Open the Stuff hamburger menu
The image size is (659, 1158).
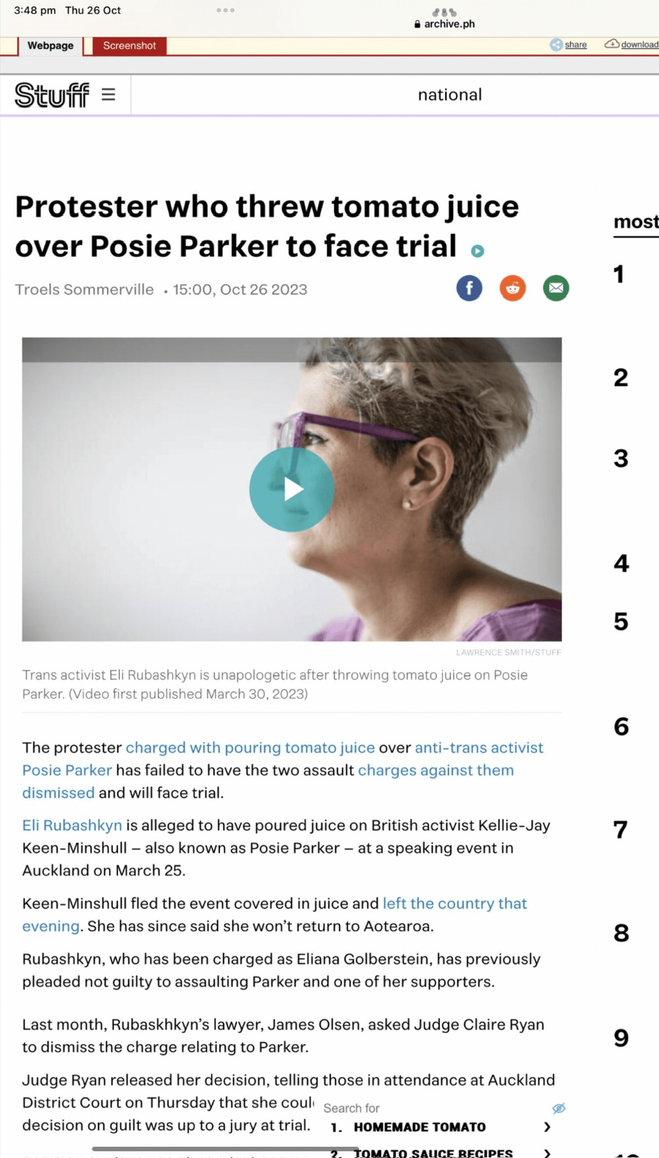pyautogui.click(x=109, y=94)
